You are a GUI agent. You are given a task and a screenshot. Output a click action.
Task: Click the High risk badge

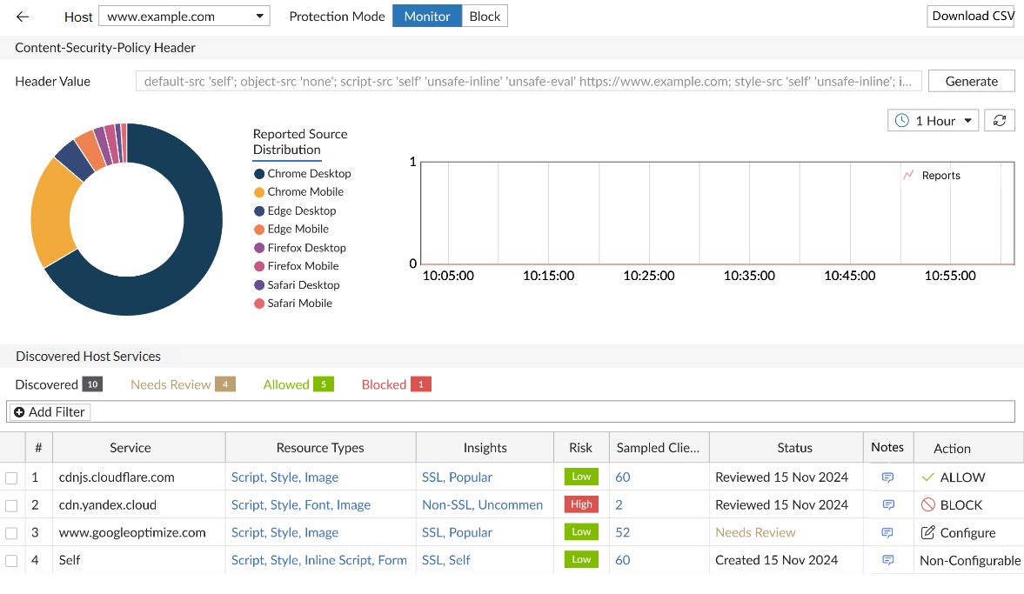[x=581, y=504]
